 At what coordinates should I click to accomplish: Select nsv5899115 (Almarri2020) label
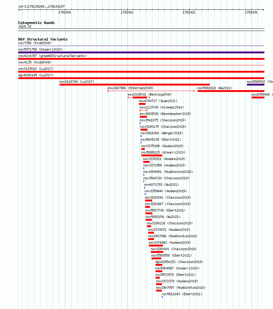pyautogui.click(x=163, y=153)
